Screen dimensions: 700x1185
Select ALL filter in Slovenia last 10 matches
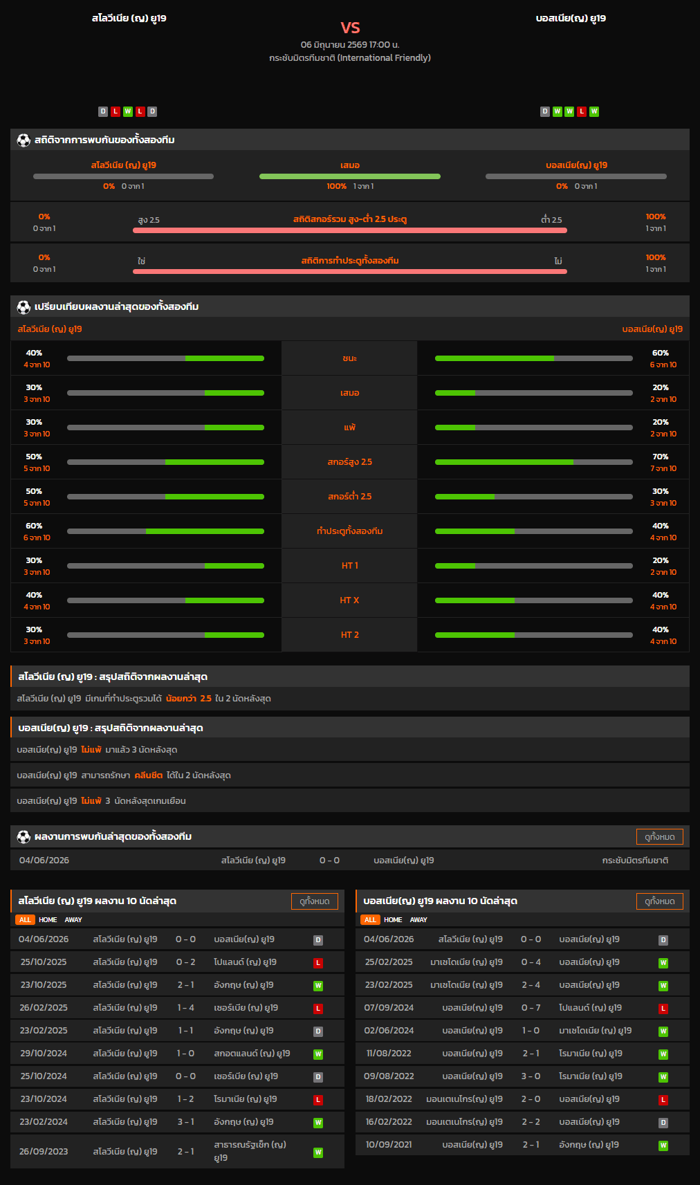[x=25, y=920]
